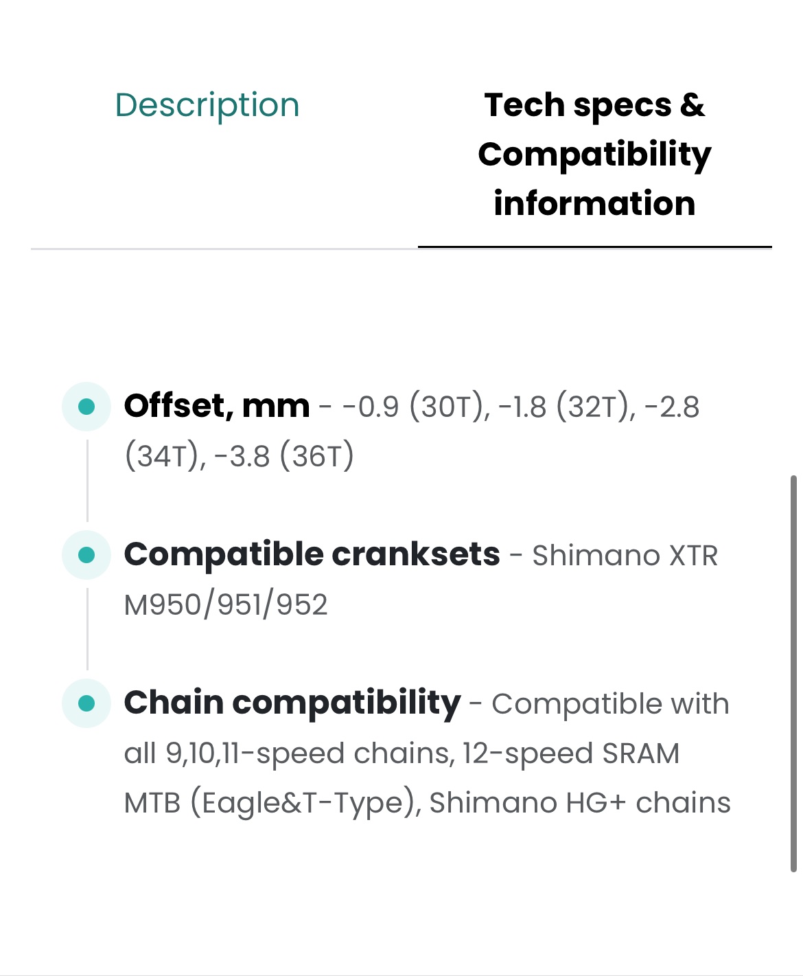Click the Compatible cranksets heading
Viewport: 803px width, 976px height.
click(312, 554)
